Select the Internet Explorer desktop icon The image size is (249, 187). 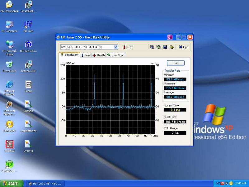click(x=9, y=86)
